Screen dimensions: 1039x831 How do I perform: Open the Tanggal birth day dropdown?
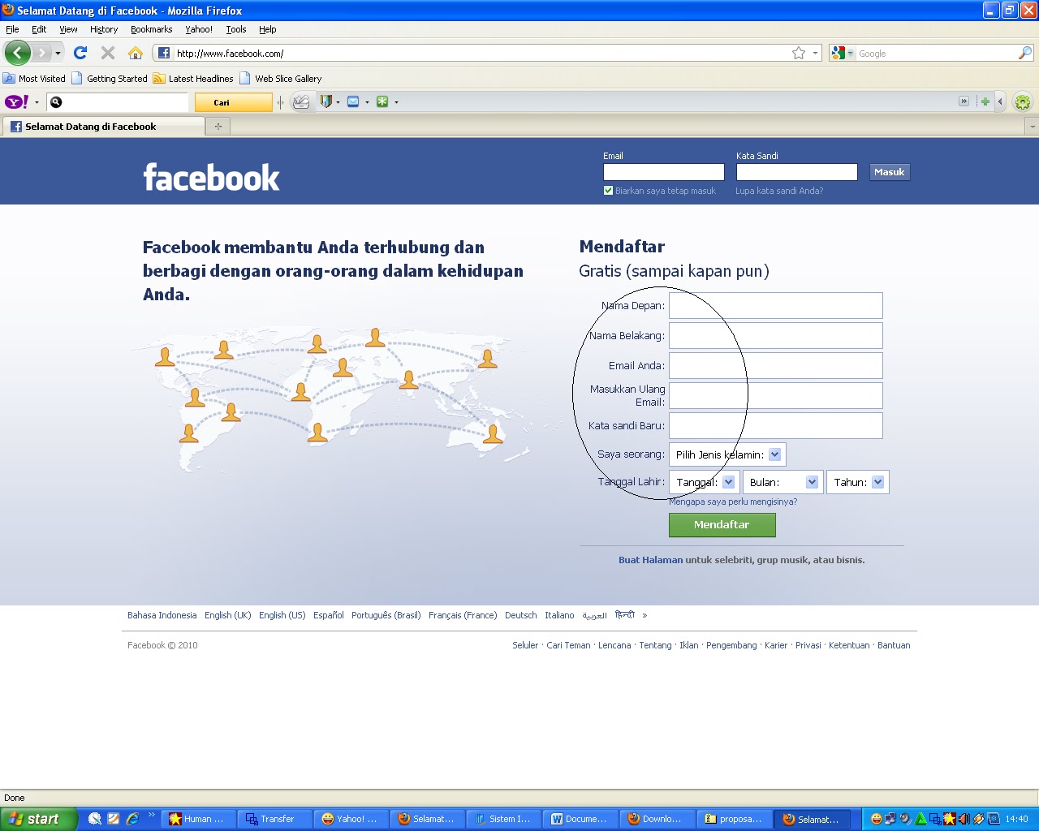click(x=704, y=482)
